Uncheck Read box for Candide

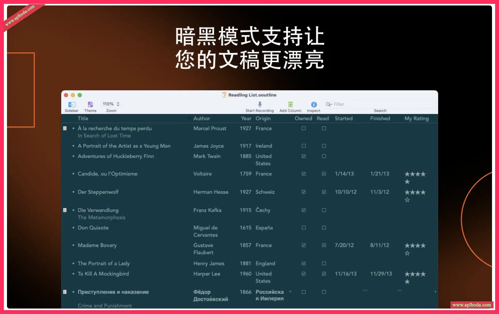[324, 174]
